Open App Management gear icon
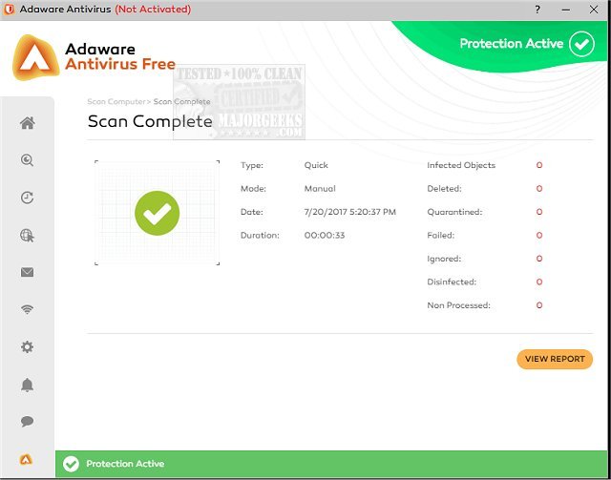This screenshot has width=611, height=480. point(28,346)
